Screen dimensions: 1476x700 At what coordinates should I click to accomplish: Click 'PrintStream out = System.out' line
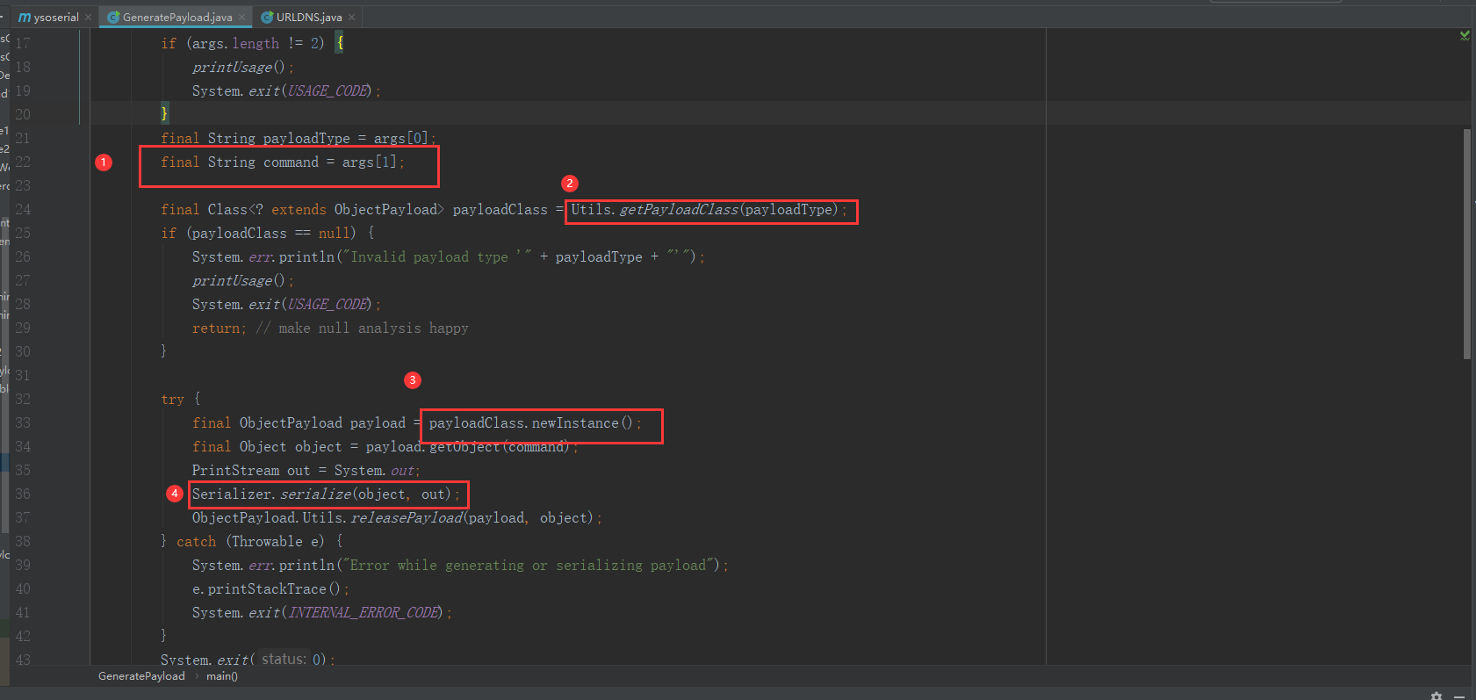(x=306, y=470)
